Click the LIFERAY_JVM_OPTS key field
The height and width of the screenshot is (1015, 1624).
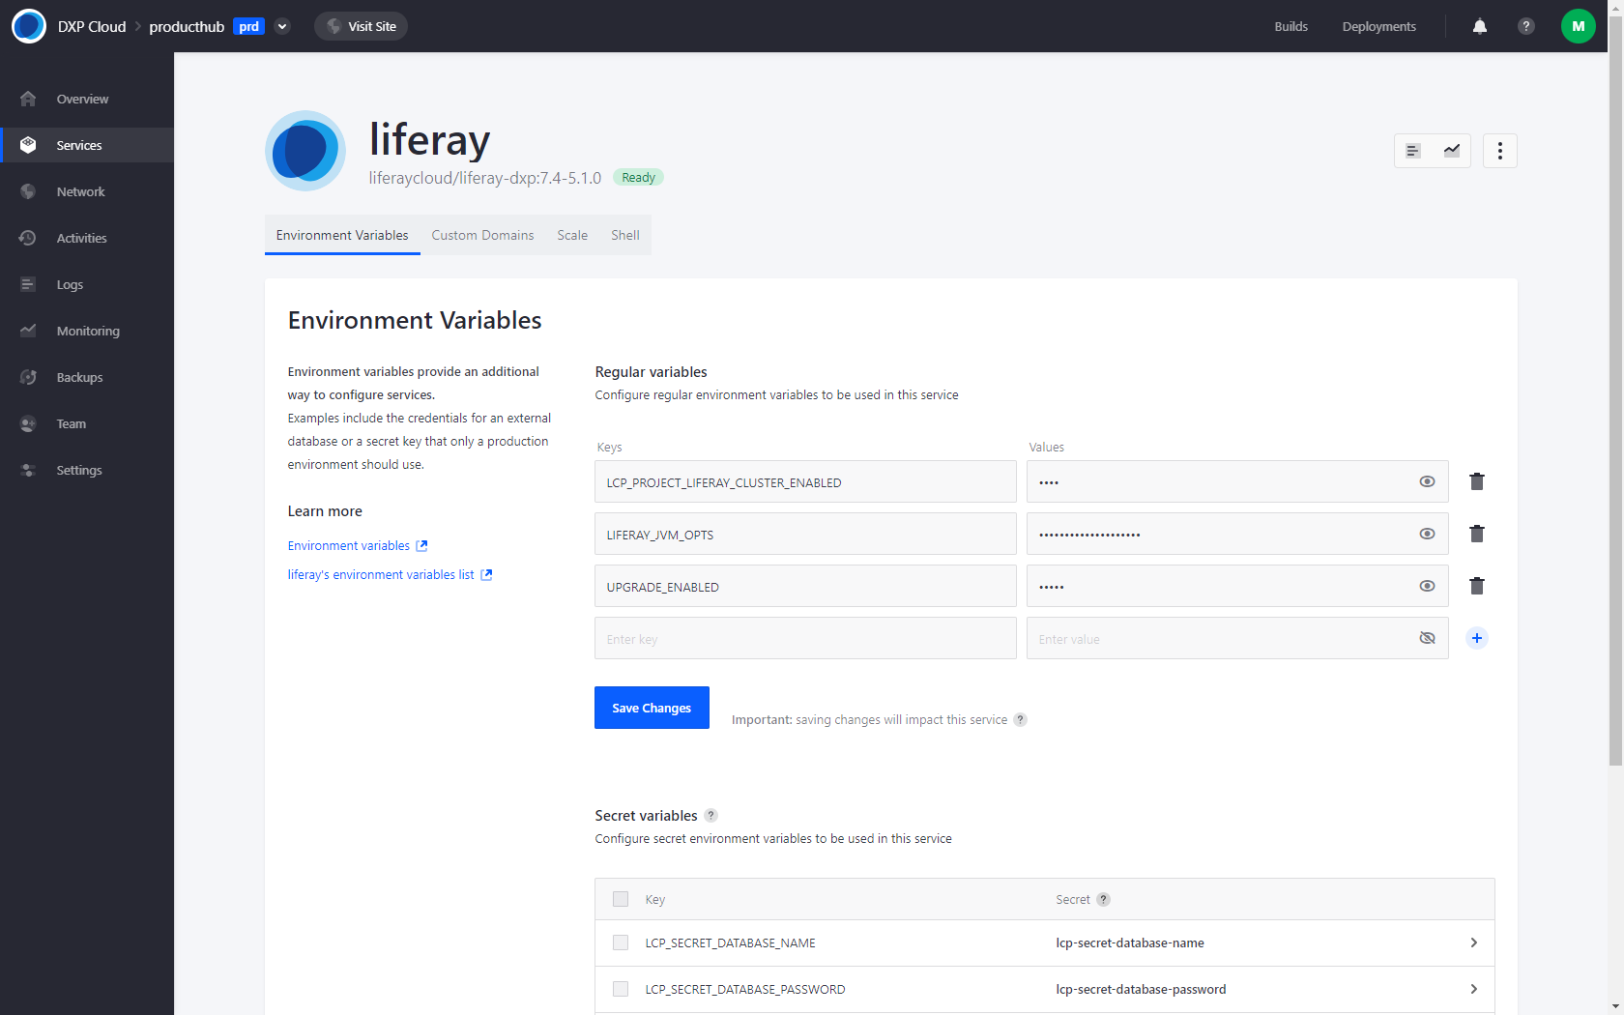pyautogui.click(x=805, y=534)
